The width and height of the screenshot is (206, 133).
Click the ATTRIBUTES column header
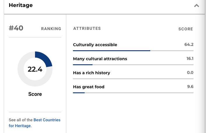87,28
